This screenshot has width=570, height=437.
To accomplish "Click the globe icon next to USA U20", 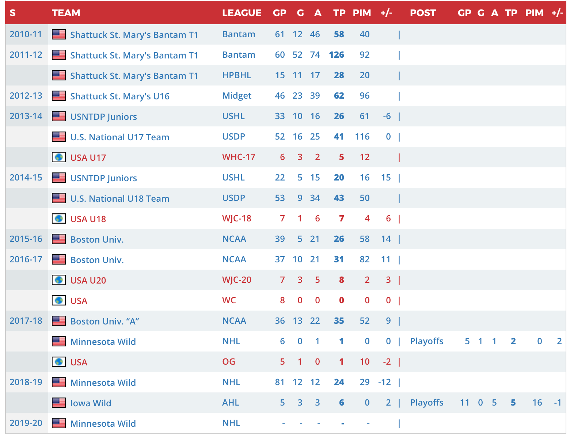I will pos(59,280).
